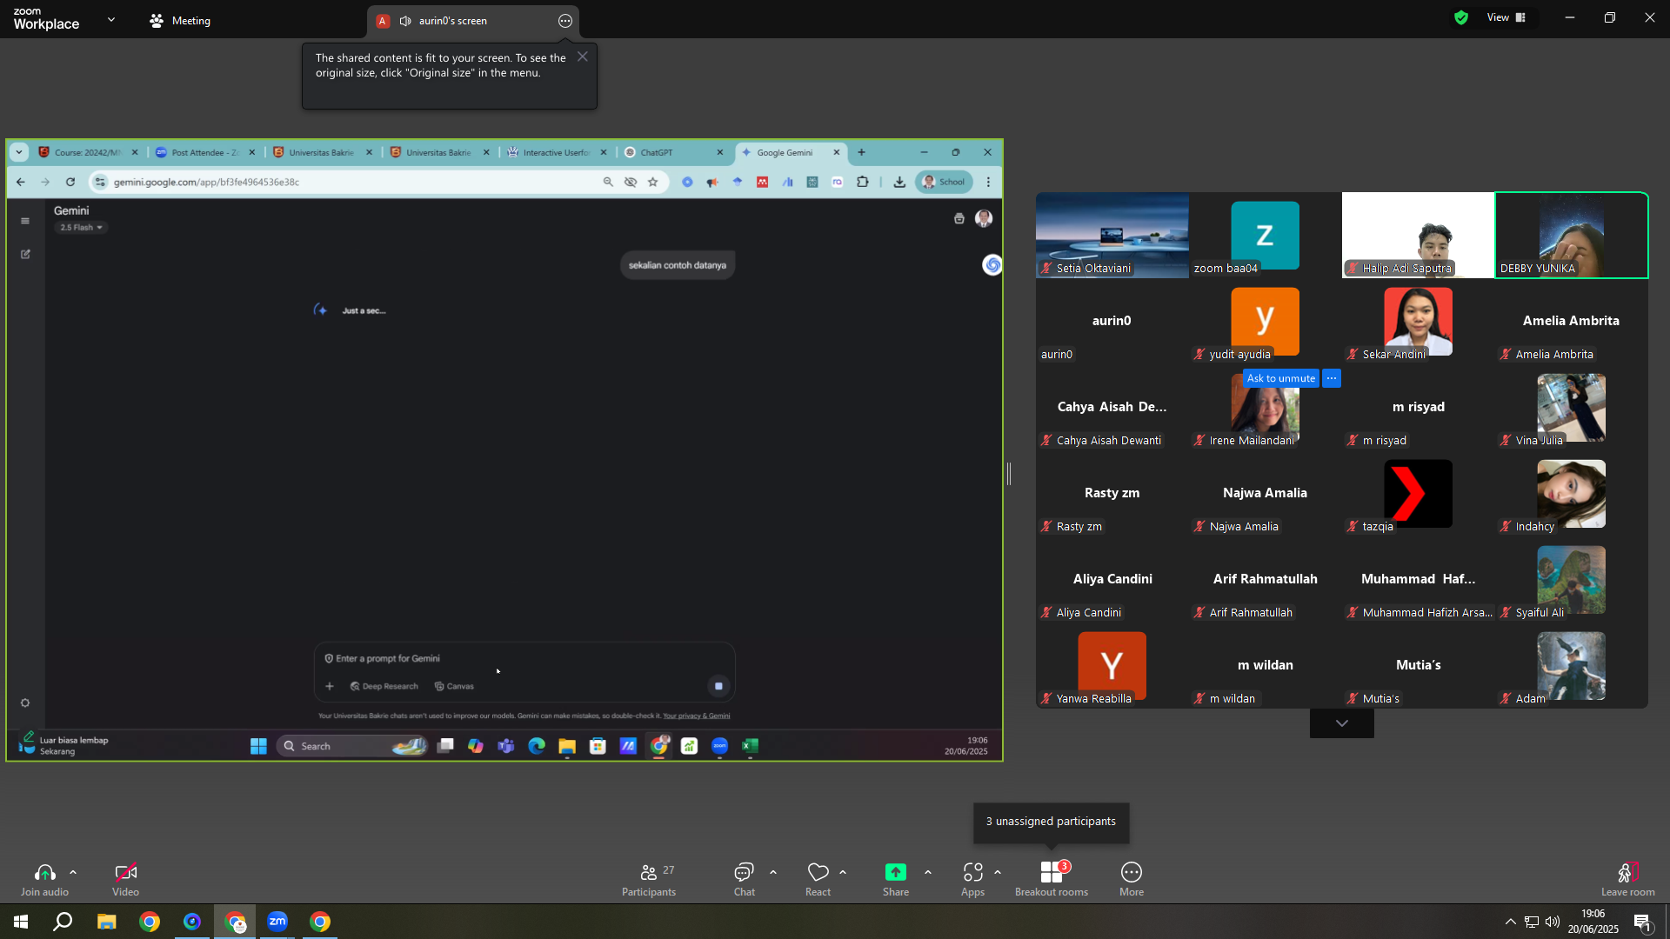Click the green encryption shield icon
This screenshot has width=1670, height=939.
(1461, 17)
